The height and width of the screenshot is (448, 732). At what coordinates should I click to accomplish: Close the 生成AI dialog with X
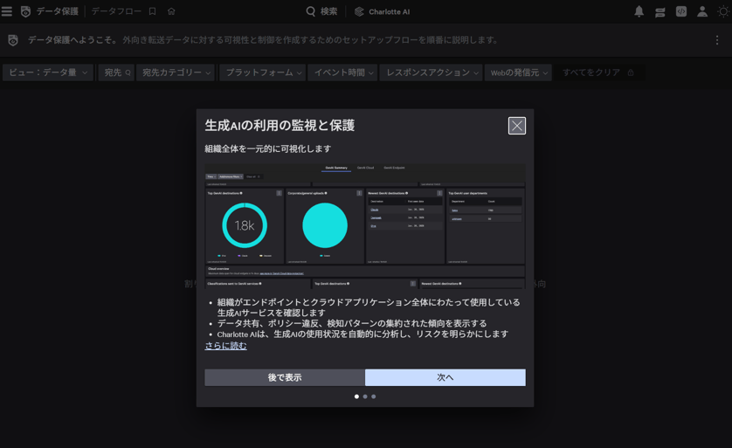pos(517,126)
